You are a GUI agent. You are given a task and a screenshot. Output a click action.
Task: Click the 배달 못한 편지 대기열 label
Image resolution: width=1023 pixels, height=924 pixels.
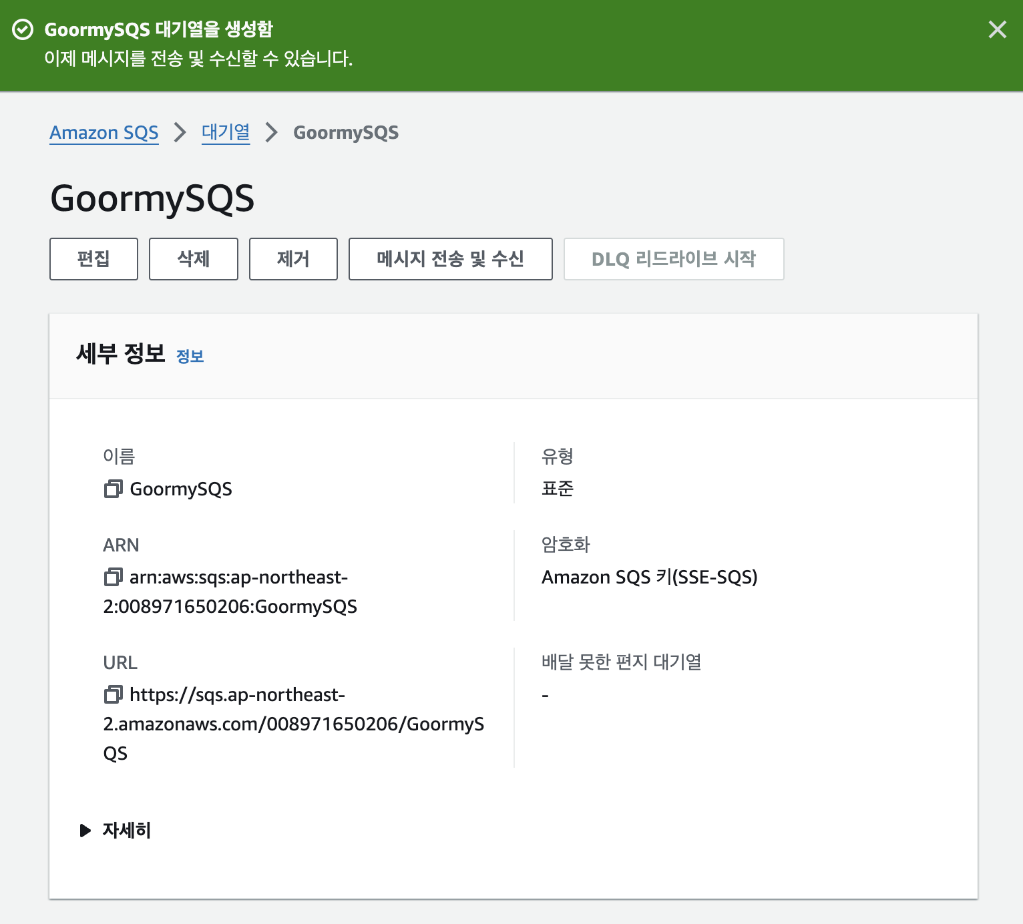[622, 662]
